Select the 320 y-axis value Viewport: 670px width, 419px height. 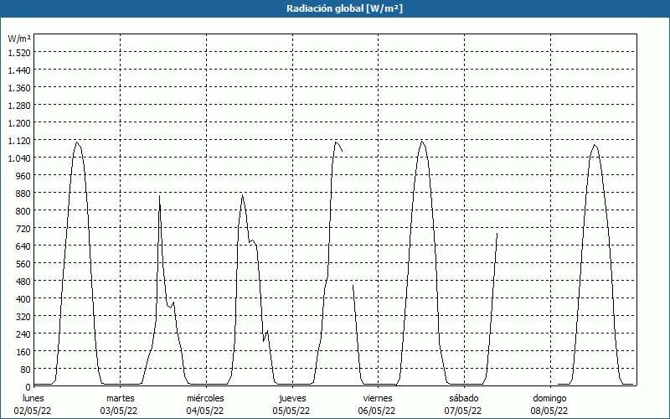click(x=23, y=317)
